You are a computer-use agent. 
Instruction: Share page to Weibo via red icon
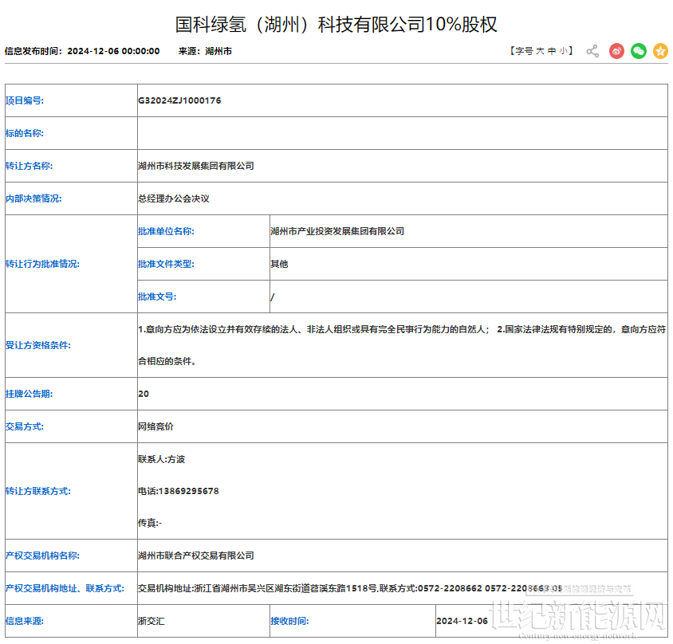coord(616,51)
